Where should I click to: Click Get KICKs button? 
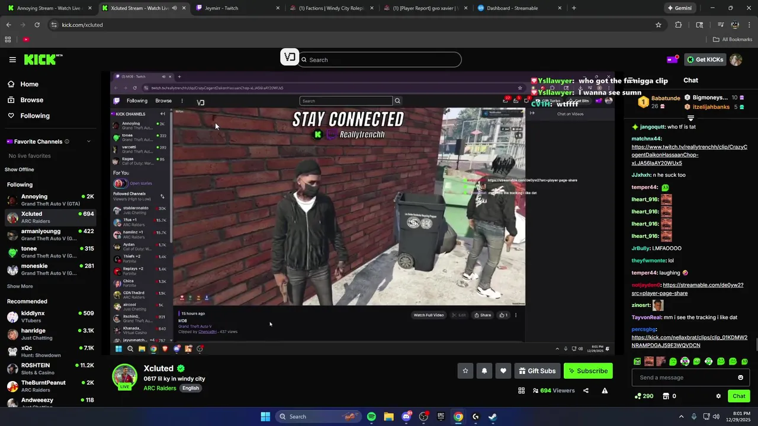[705, 59]
